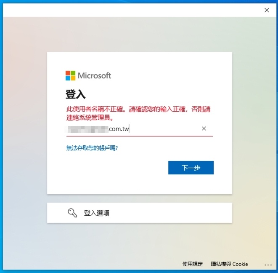Open the 無法存取您的帳戶嗎? link
Viewport: 278px width, 273px height.
pyautogui.click(x=92, y=148)
